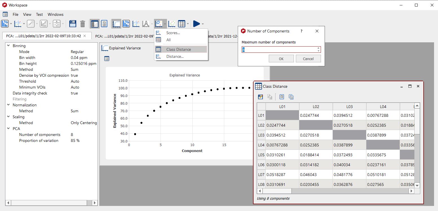Click OK in the Number of Components dialog
The height and width of the screenshot is (211, 438).
click(x=281, y=59)
